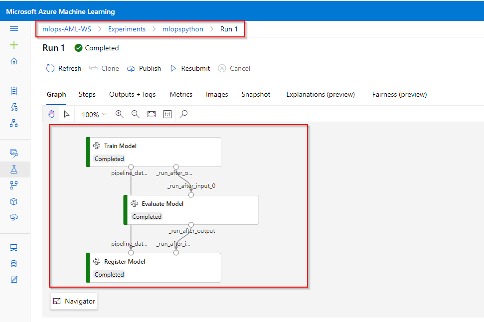Click the Resubmit button
Image resolution: width=484 pixels, height=322 pixels.
click(x=190, y=68)
